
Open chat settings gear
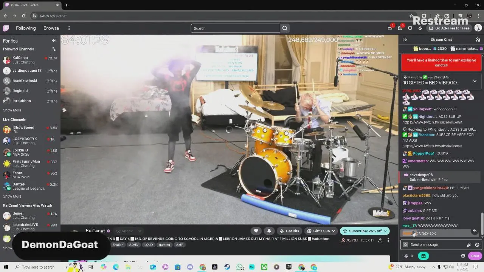(x=463, y=256)
